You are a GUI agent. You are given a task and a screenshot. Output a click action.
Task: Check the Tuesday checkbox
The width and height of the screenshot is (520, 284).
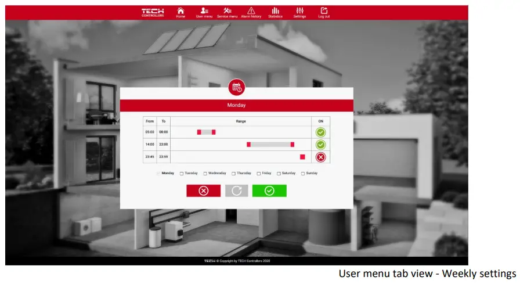182,174
